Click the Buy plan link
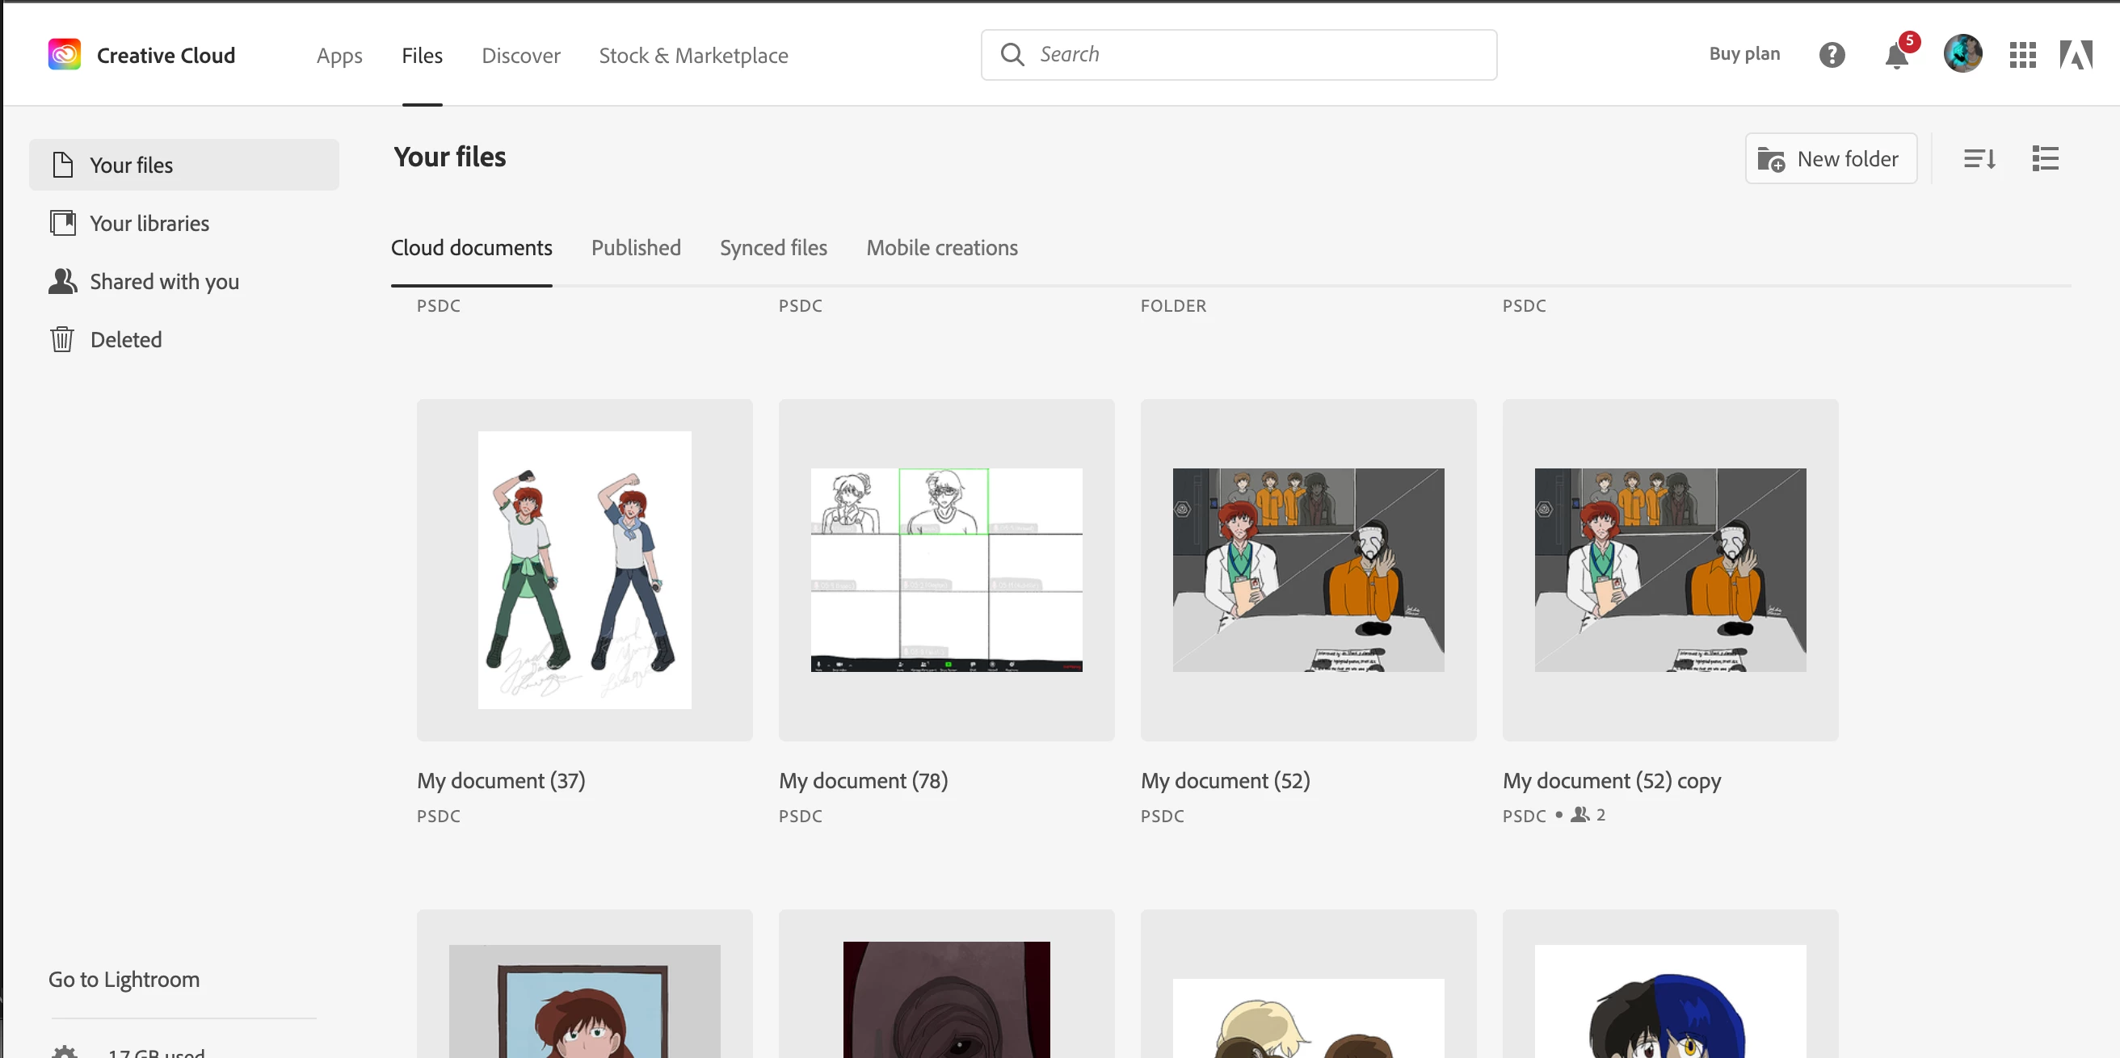The height and width of the screenshot is (1058, 2120). click(x=1744, y=53)
